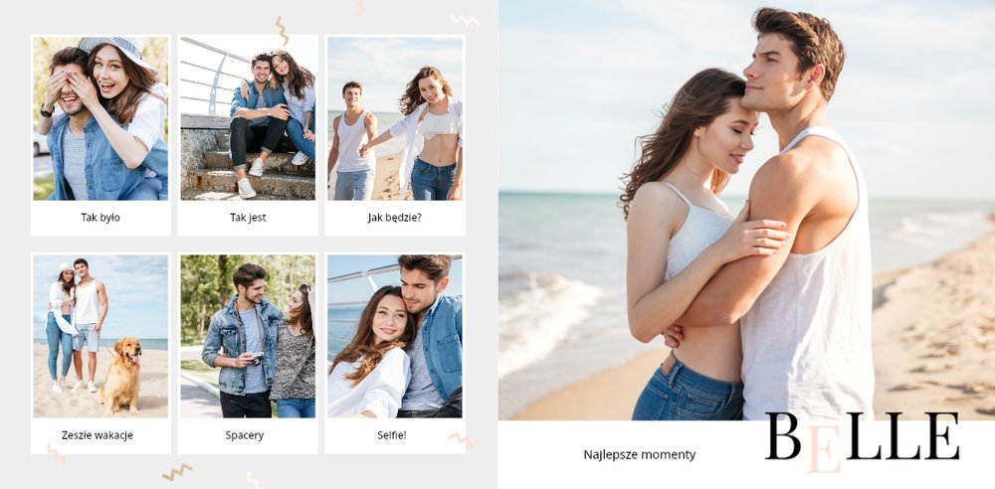Click the olive squiggle decoration at top
The height and width of the screenshot is (489, 995).
tap(282, 31)
